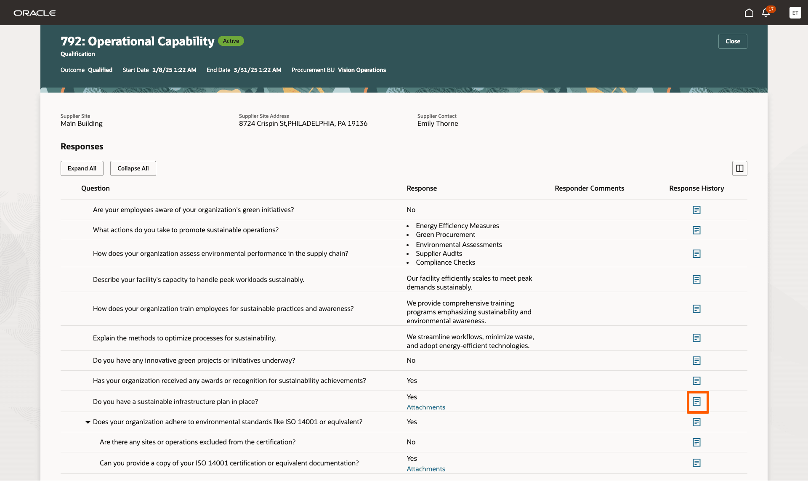View response history for the awards recognition question
The height and width of the screenshot is (481, 808).
pos(696,381)
